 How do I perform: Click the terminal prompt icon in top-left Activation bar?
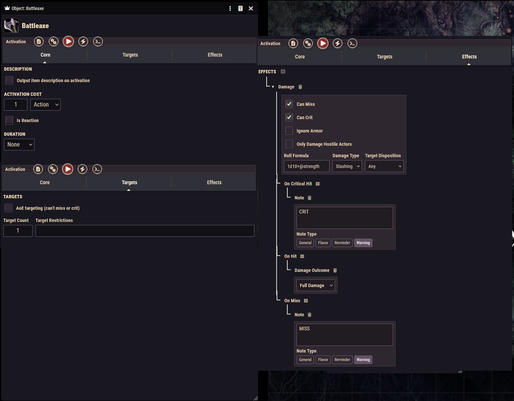pyautogui.click(x=98, y=41)
